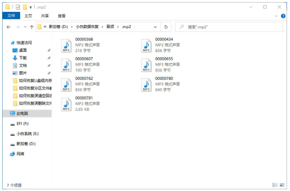Go up one folder level arrow
The image size is (290, 191).
click(31, 27)
